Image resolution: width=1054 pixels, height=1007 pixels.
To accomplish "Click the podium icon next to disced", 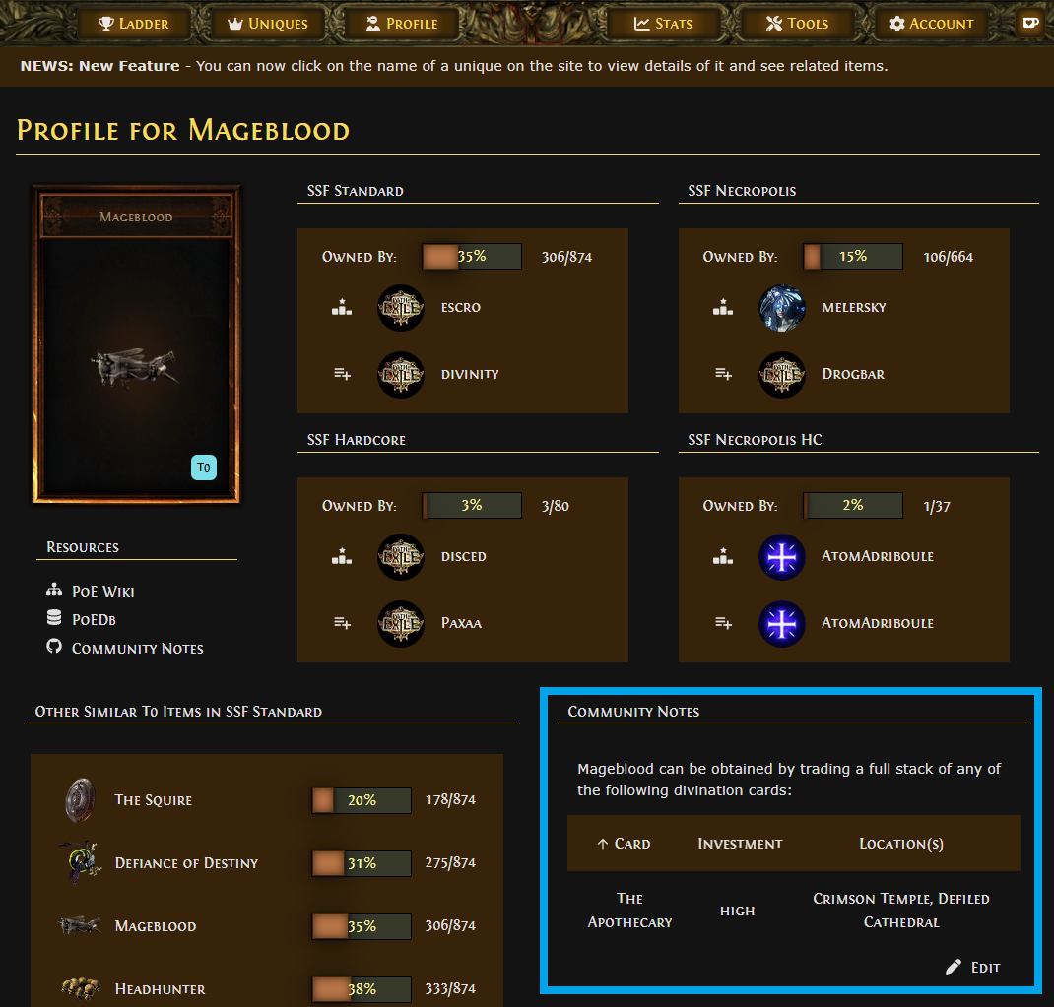I will click(x=342, y=556).
